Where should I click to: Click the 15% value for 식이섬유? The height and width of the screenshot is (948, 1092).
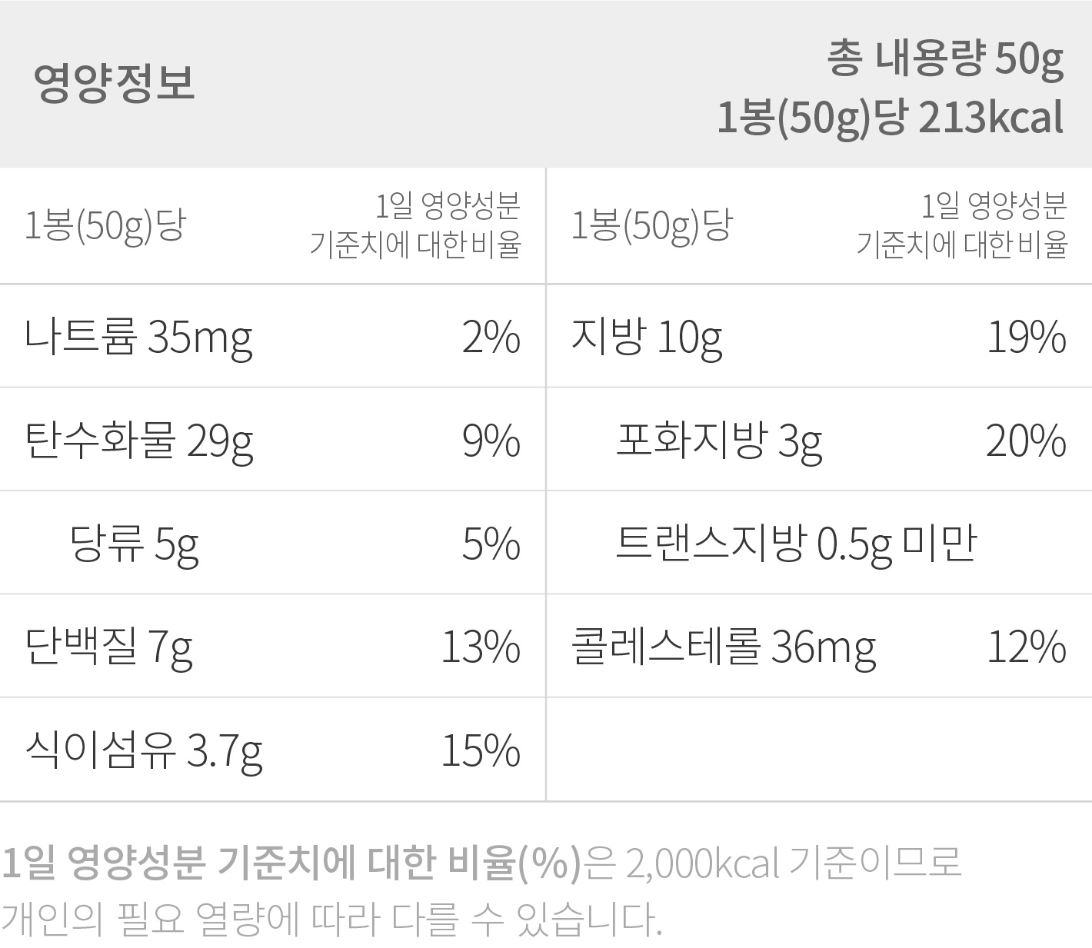click(x=481, y=751)
